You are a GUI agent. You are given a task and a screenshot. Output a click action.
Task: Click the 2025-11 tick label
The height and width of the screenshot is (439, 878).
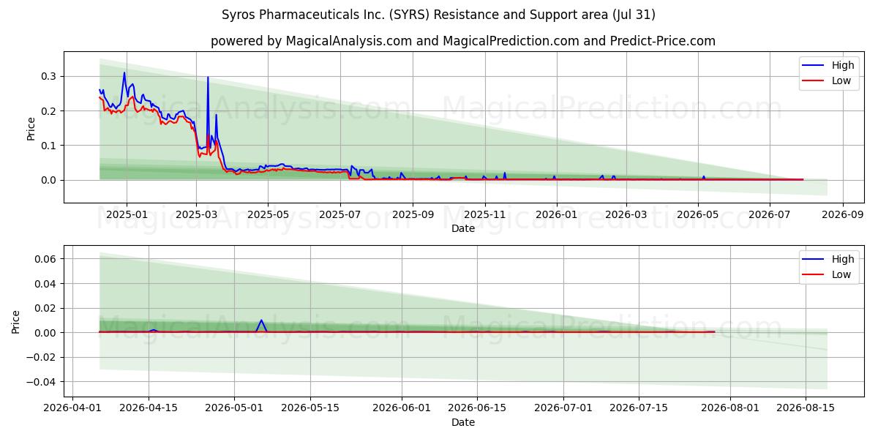[x=485, y=214]
